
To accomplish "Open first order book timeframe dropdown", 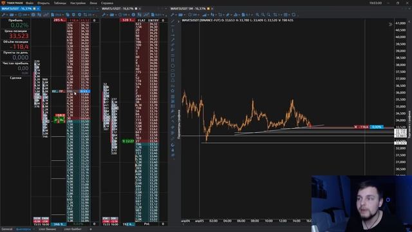I will [24, 15].
